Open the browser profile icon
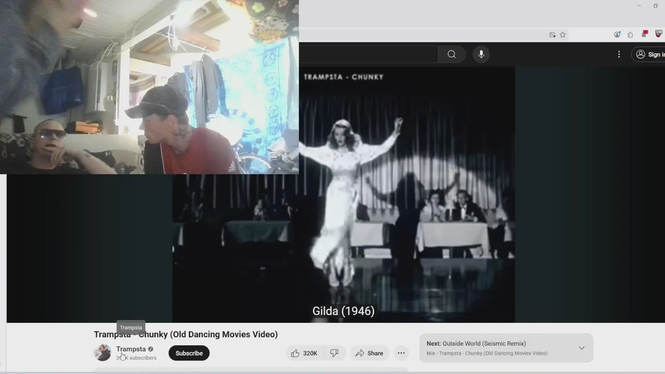 (x=617, y=35)
